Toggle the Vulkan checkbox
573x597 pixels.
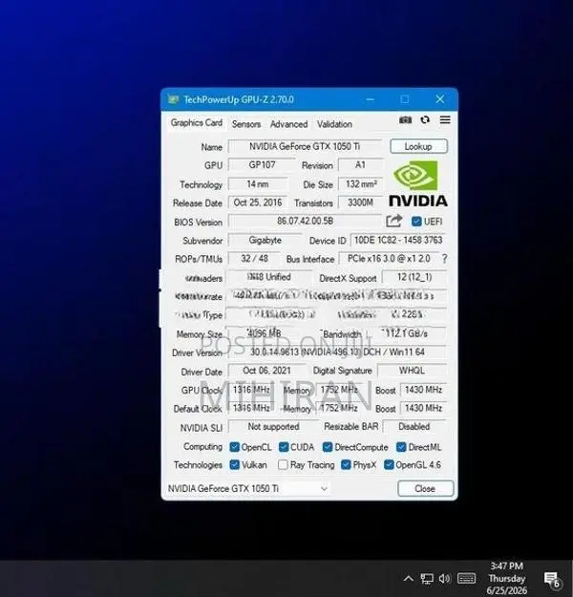235,465
